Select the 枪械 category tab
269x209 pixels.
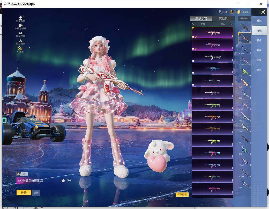259,31
